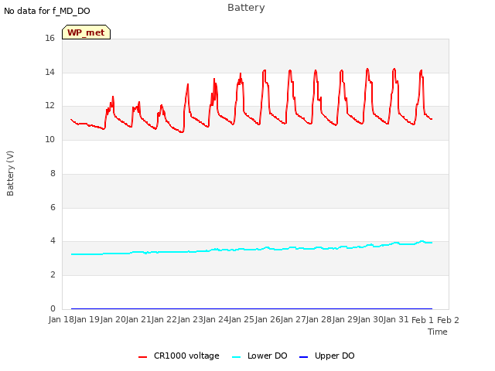Click the 0 y-axis tick label
The width and height of the screenshot is (495, 371).
tap(53, 308)
